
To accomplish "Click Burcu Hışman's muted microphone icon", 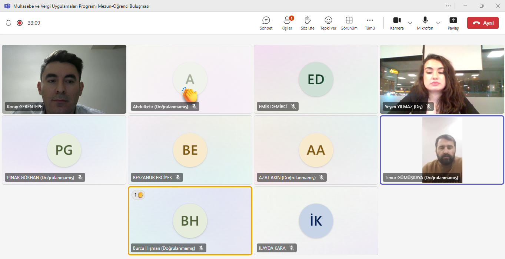I will (x=201, y=248).
